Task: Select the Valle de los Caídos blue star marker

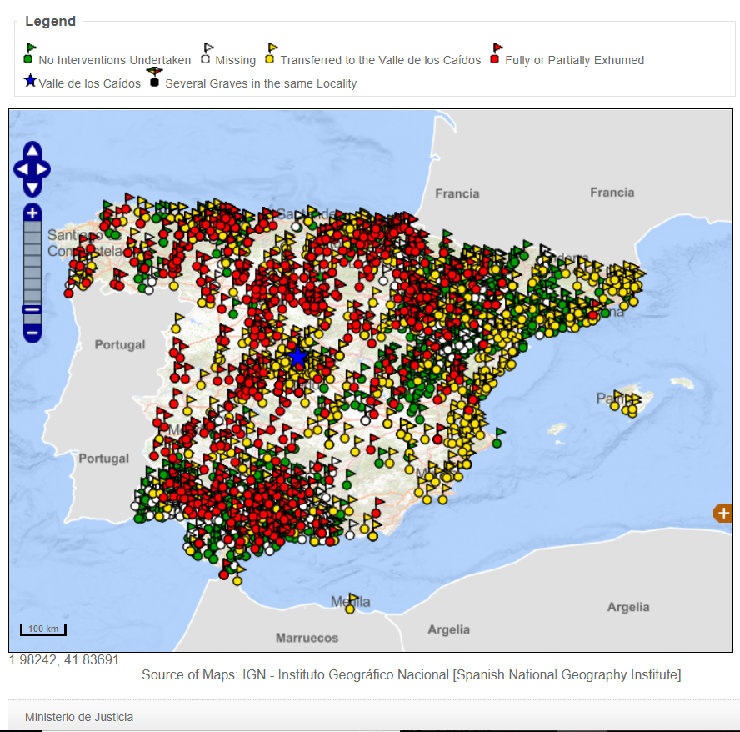Action: pyautogui.click(x=297, y=356)
